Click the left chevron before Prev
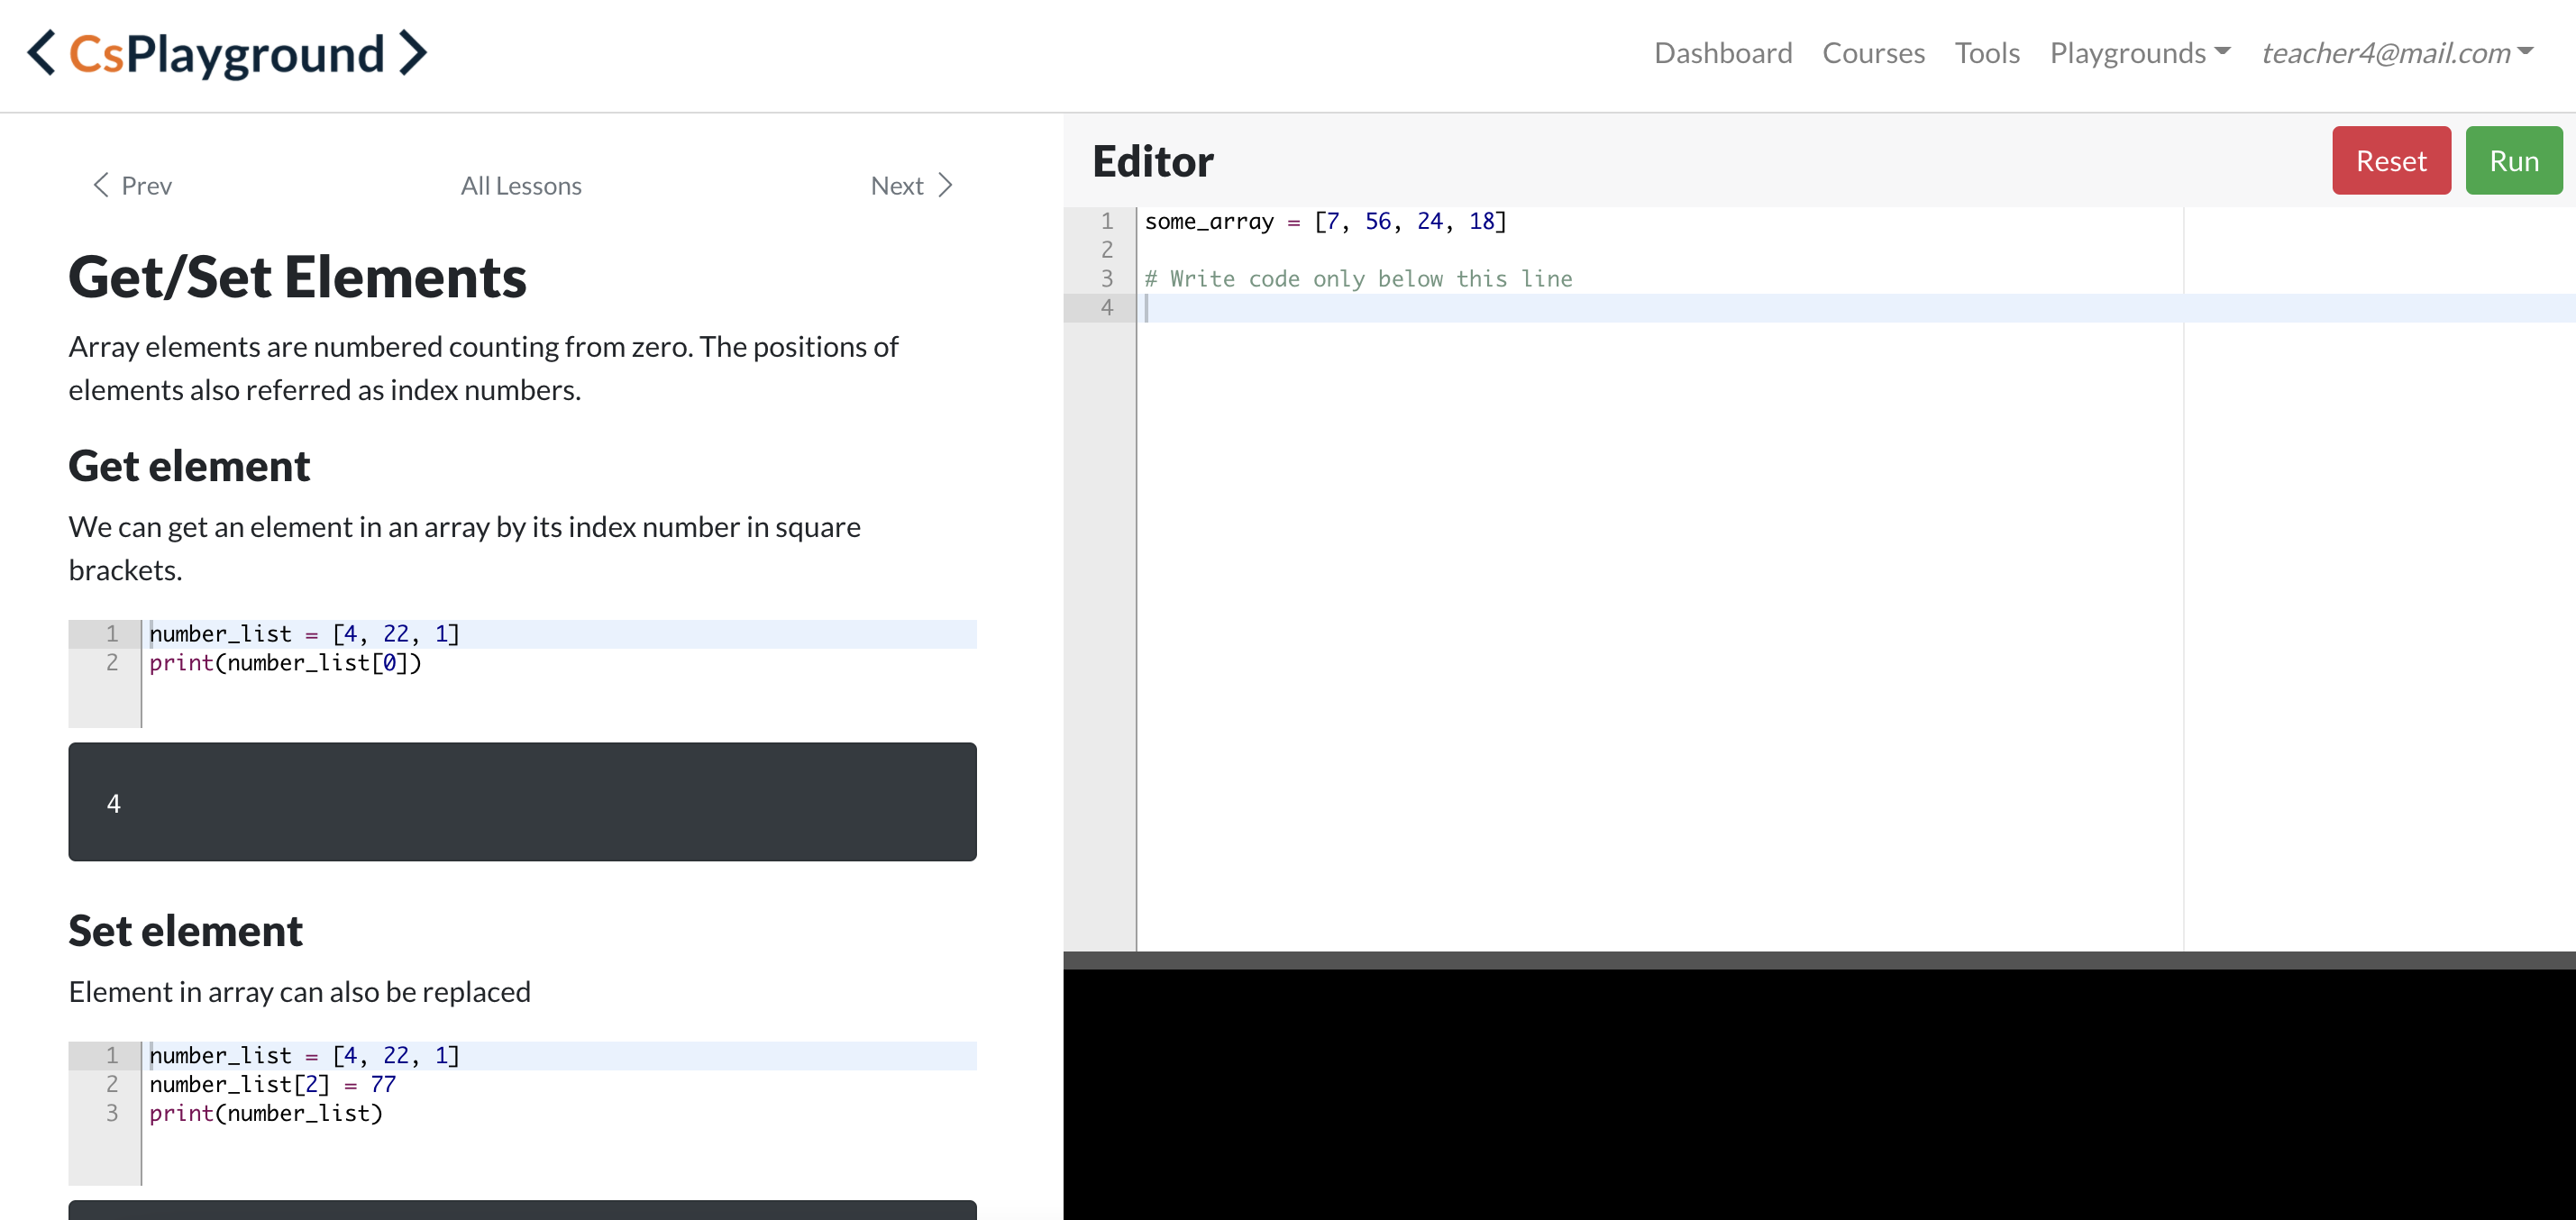This screenshot has width=2576, height=1220. point(100,185)
